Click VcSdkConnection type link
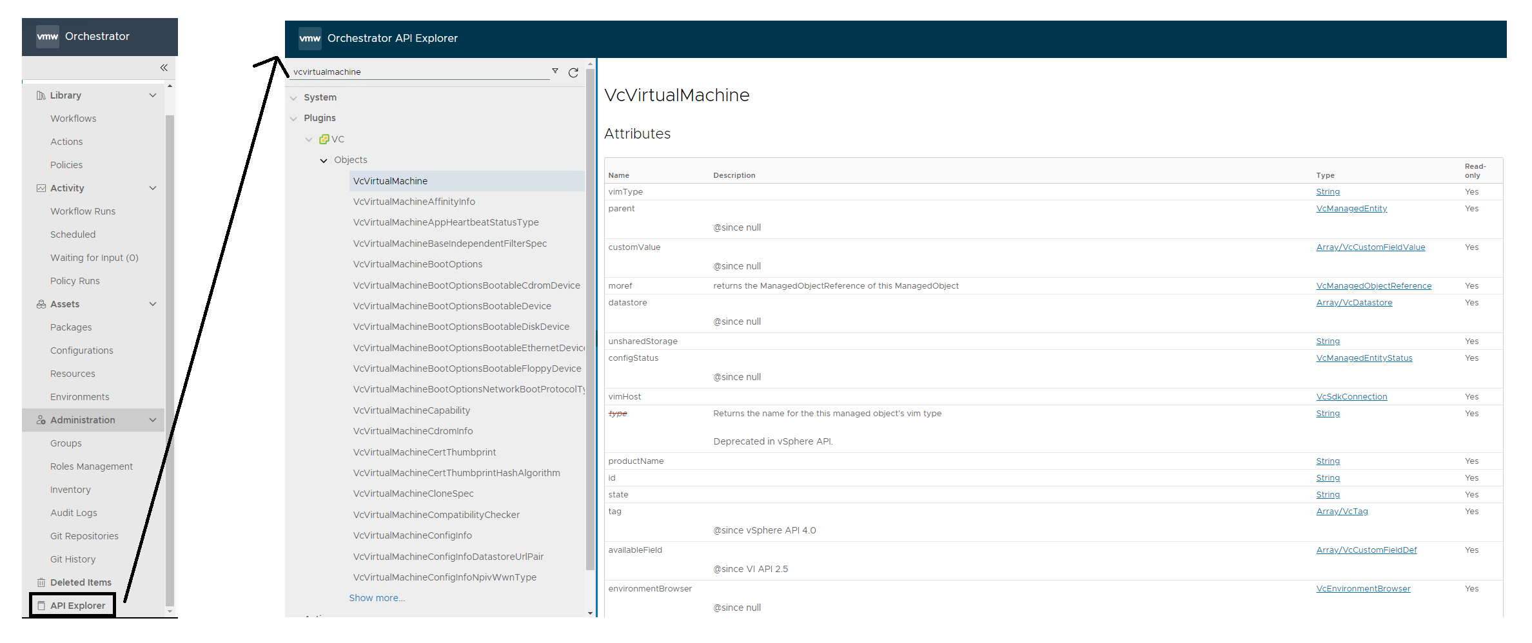1532x643 pixels. (1351, 397)
